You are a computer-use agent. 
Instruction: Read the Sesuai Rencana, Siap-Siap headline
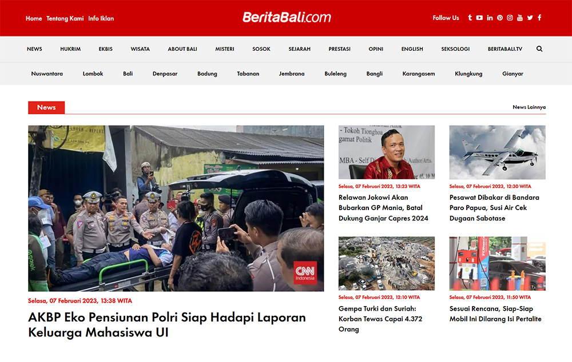tap(495, 313)
